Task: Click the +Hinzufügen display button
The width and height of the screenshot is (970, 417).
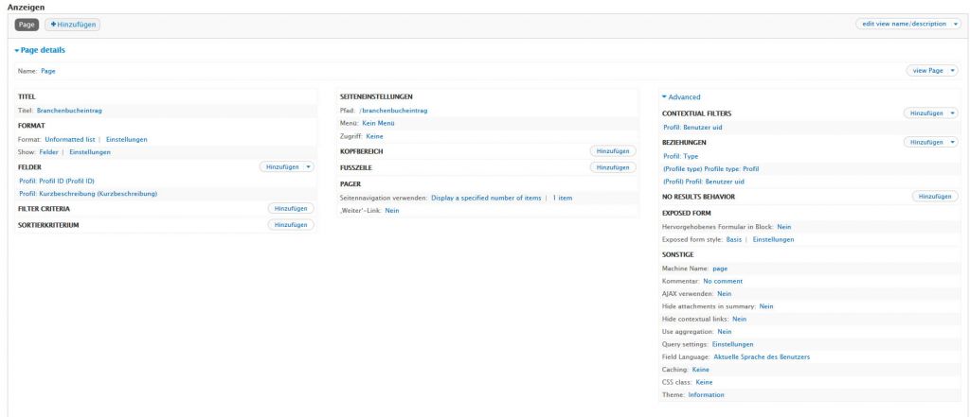Action: pyautogui.click(x=72, y=24)
